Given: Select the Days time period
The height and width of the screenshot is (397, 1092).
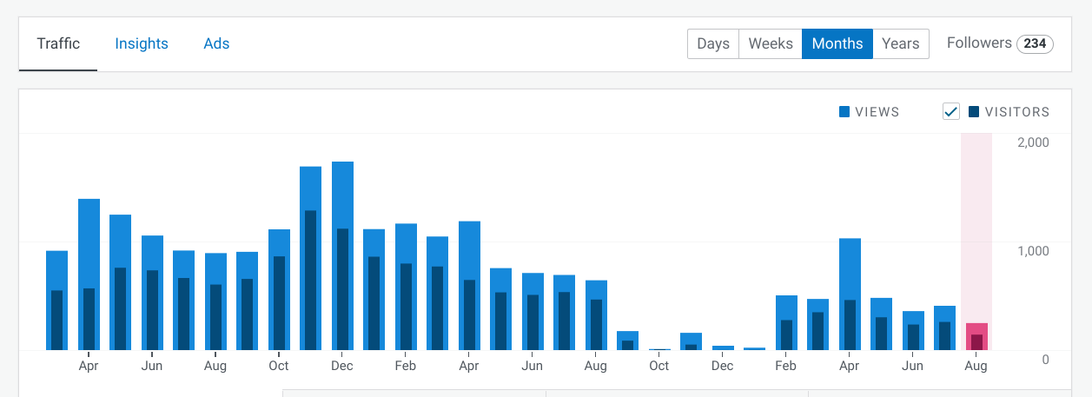Looking at the screenshot, I should pos(712,43).
